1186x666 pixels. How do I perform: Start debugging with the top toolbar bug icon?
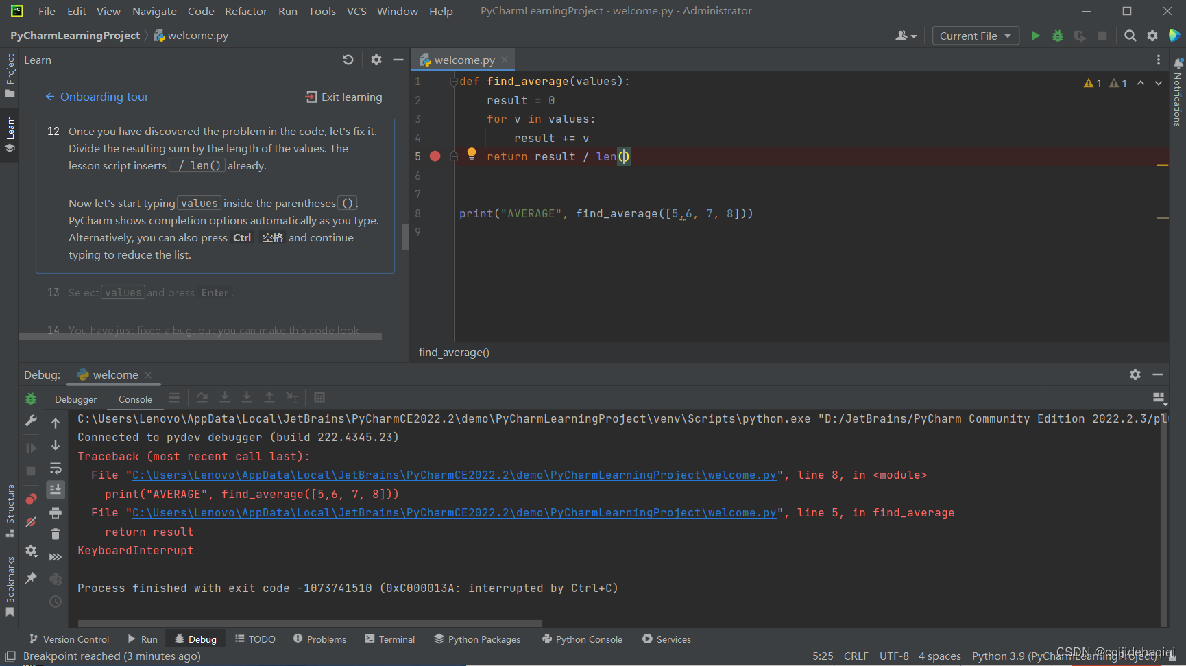1058,36
